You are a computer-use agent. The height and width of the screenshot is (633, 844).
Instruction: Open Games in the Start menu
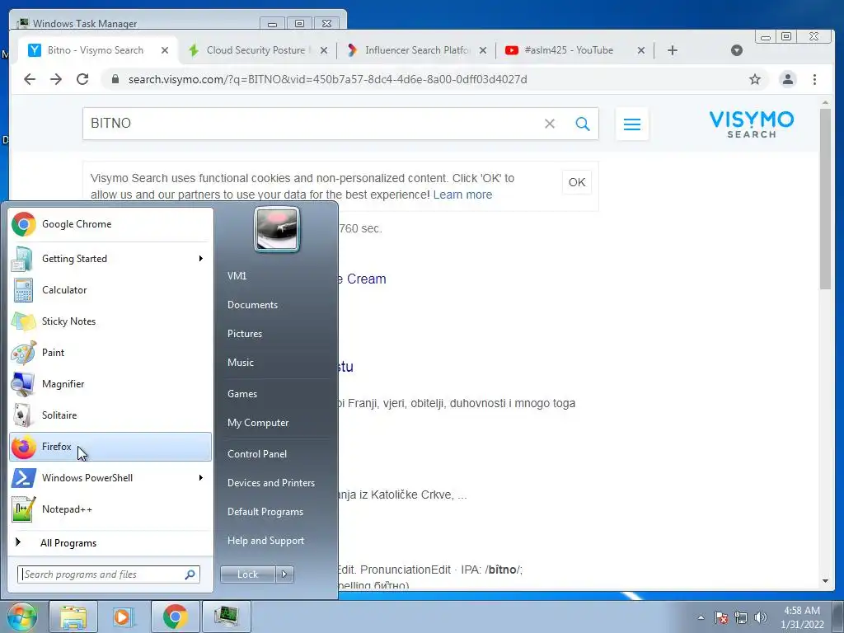pos(242,394)
